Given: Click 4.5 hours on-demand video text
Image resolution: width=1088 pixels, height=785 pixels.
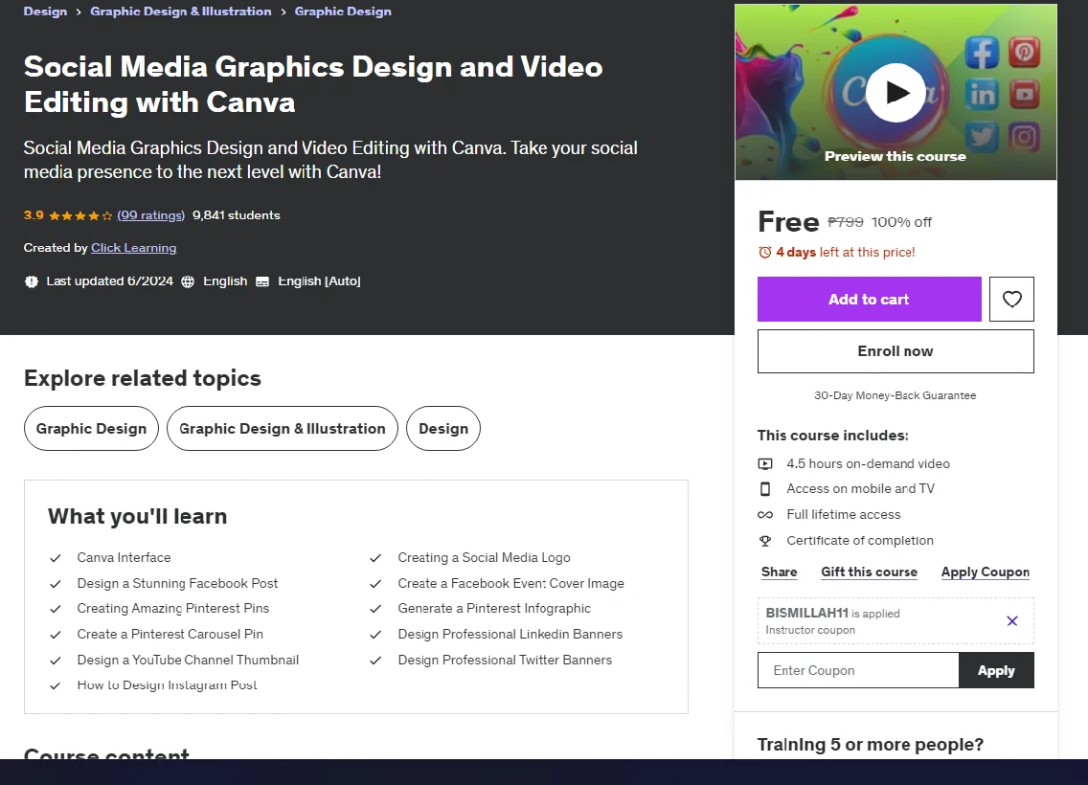Looking at the screenshot, I should tap(868, 463).
